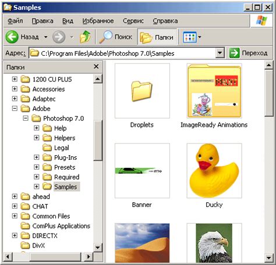The image size is (276, 265).
Task: Click the address path input field
Action: [122, 53]
